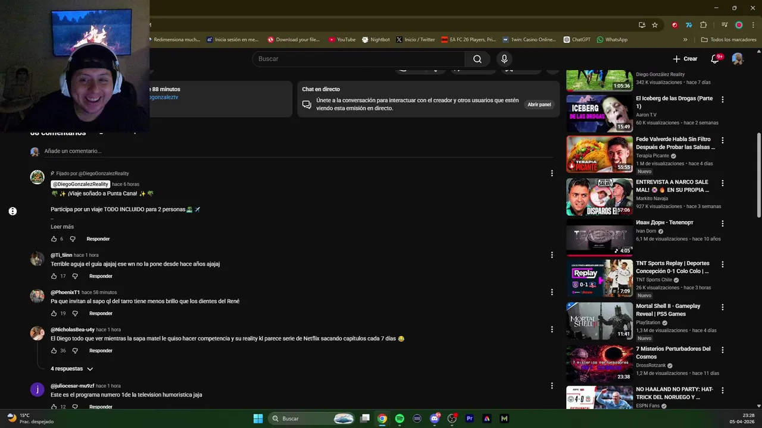Open Todos los marcadores folder
The width and height of the screenshot is (762, 428).
coord(729,40)
